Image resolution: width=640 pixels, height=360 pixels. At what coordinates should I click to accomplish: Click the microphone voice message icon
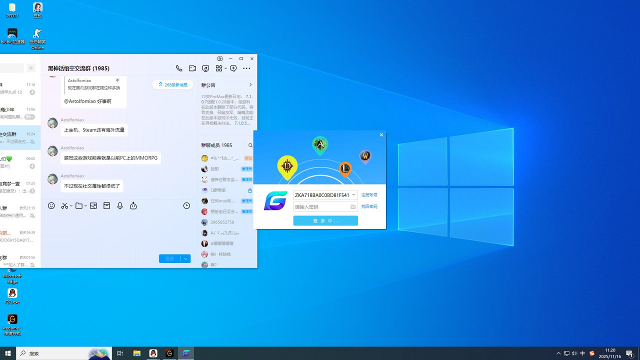pyautogui.click(x=120, y=205)
